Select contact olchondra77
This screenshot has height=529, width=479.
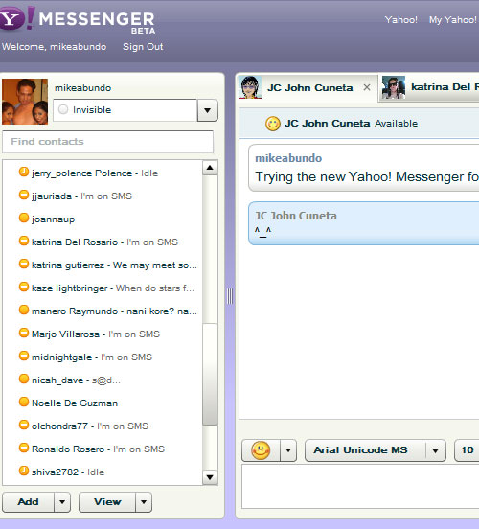tap(103, 425)
